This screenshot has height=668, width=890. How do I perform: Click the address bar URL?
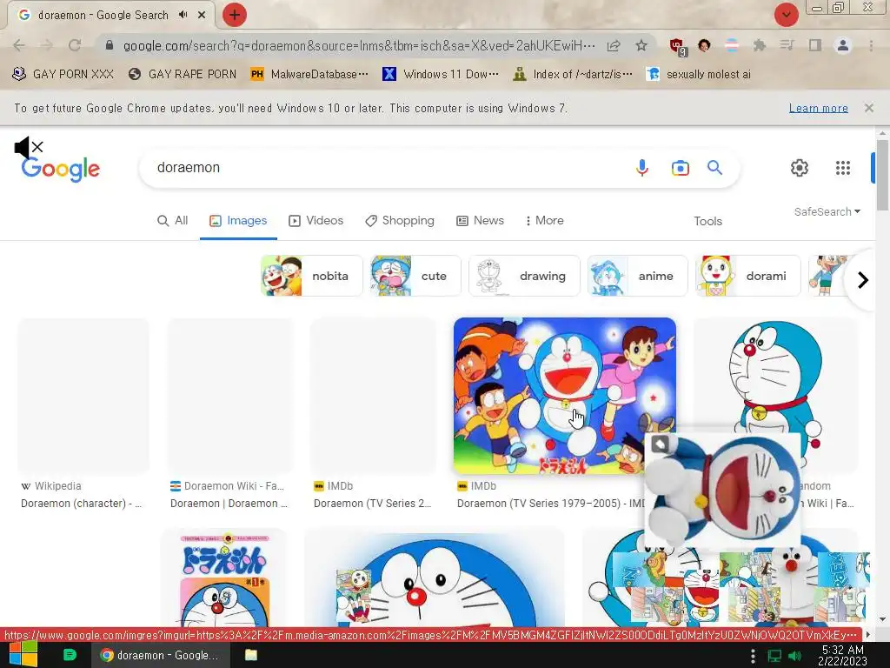(x=359, y=45)
